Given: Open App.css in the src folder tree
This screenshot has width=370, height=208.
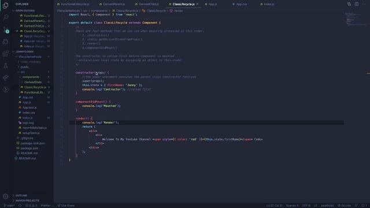Looking at the screenshot, I should [28, 97].
